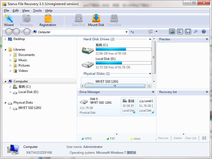Expand 系统 (C:) in the folder tree

click(10, 87)
